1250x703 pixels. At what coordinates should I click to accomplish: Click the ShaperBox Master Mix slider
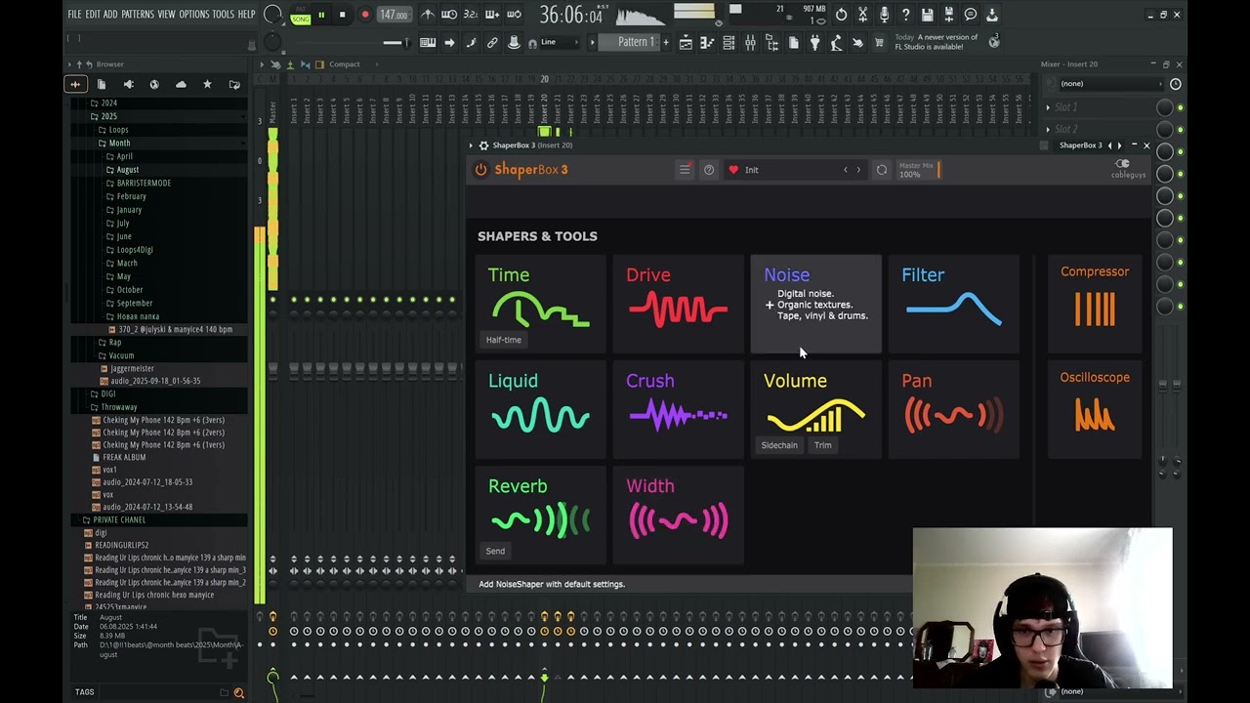pos(919,170)
